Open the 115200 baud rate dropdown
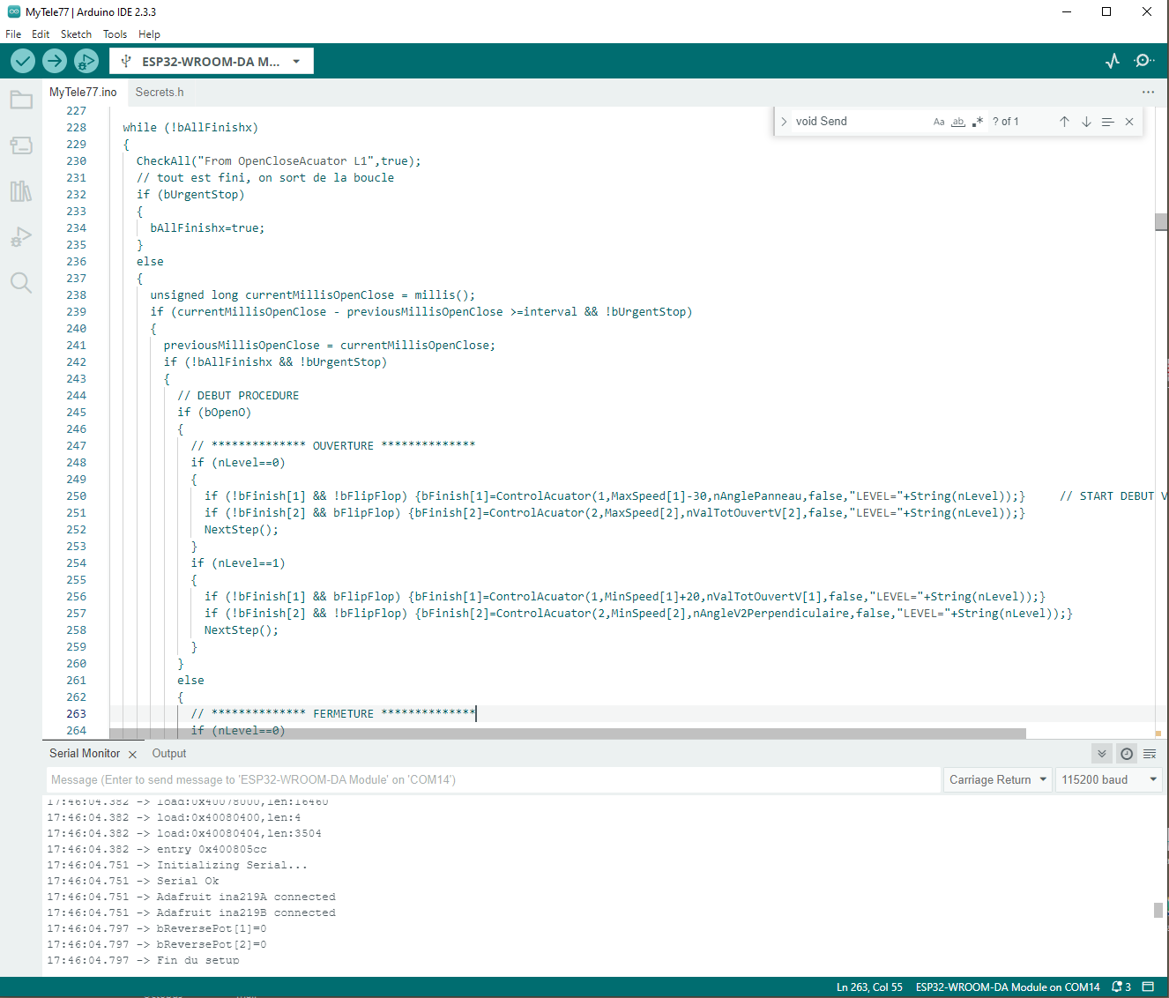This screenshot has width=1169, height=998. [1108, 779]
